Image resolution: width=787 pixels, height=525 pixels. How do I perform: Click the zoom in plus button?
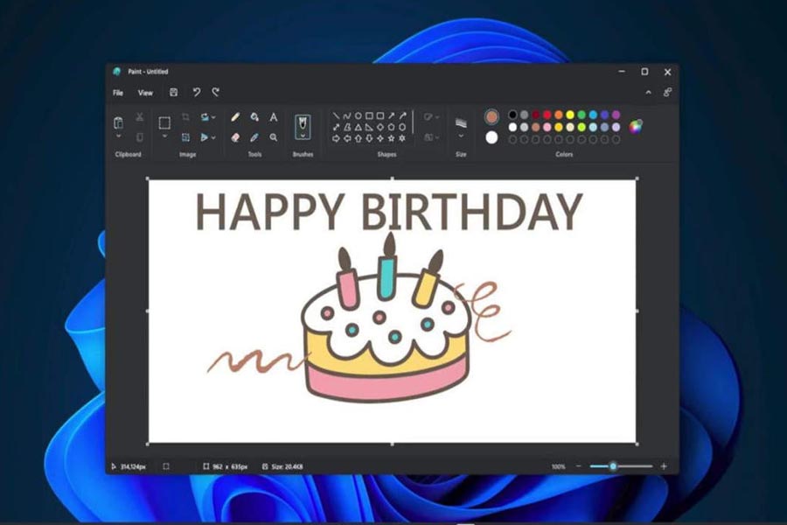tap(664, 466)
